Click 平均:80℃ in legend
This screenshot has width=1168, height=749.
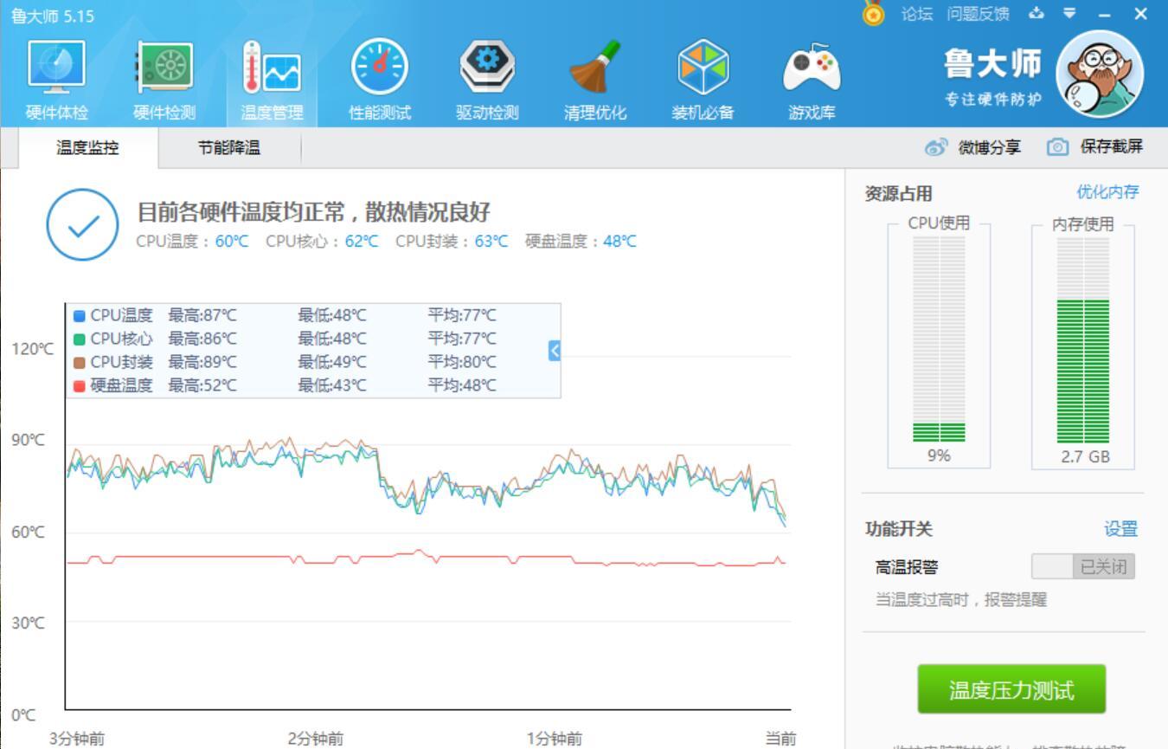462,362
